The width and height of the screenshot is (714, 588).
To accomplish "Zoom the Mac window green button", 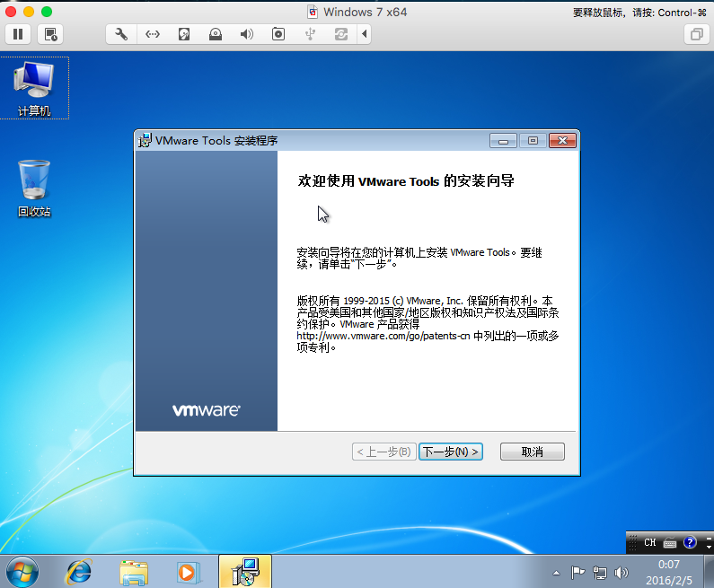I will (x=47, y=12).
